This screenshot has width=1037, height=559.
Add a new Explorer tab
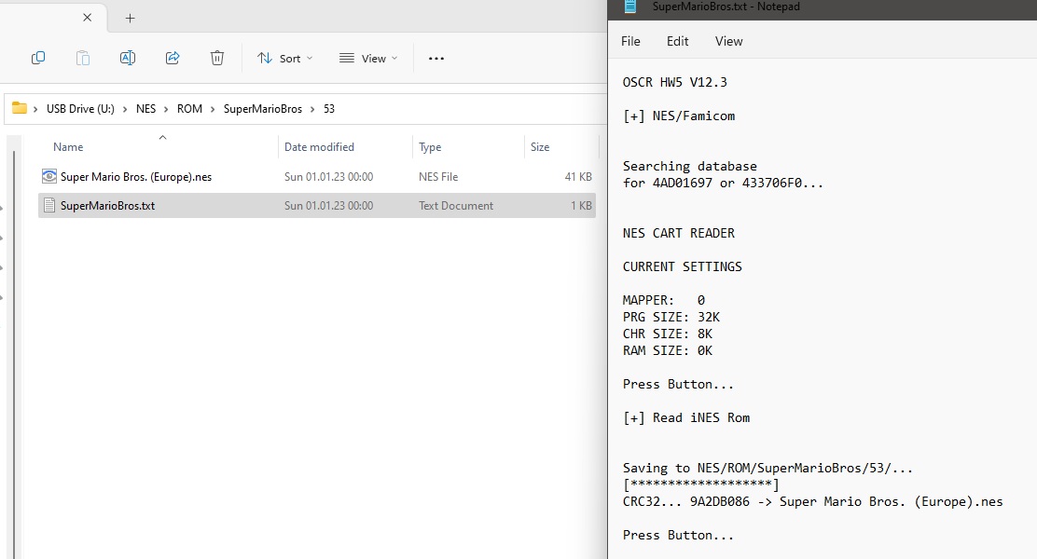tap(131, 19)
